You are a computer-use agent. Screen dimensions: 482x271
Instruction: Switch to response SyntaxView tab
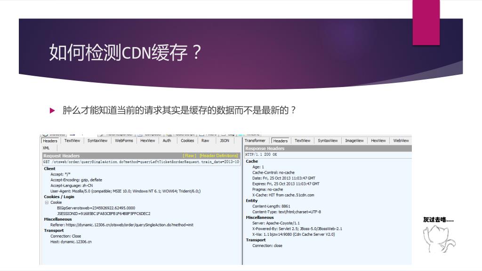click(x=328, y=140)
